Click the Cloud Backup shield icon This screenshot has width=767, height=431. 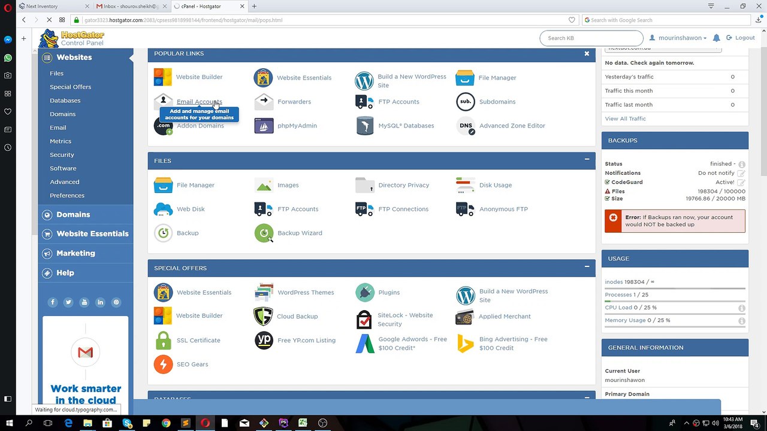point(263,316)
